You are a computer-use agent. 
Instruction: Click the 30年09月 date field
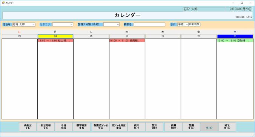click(x=194, y=25)
